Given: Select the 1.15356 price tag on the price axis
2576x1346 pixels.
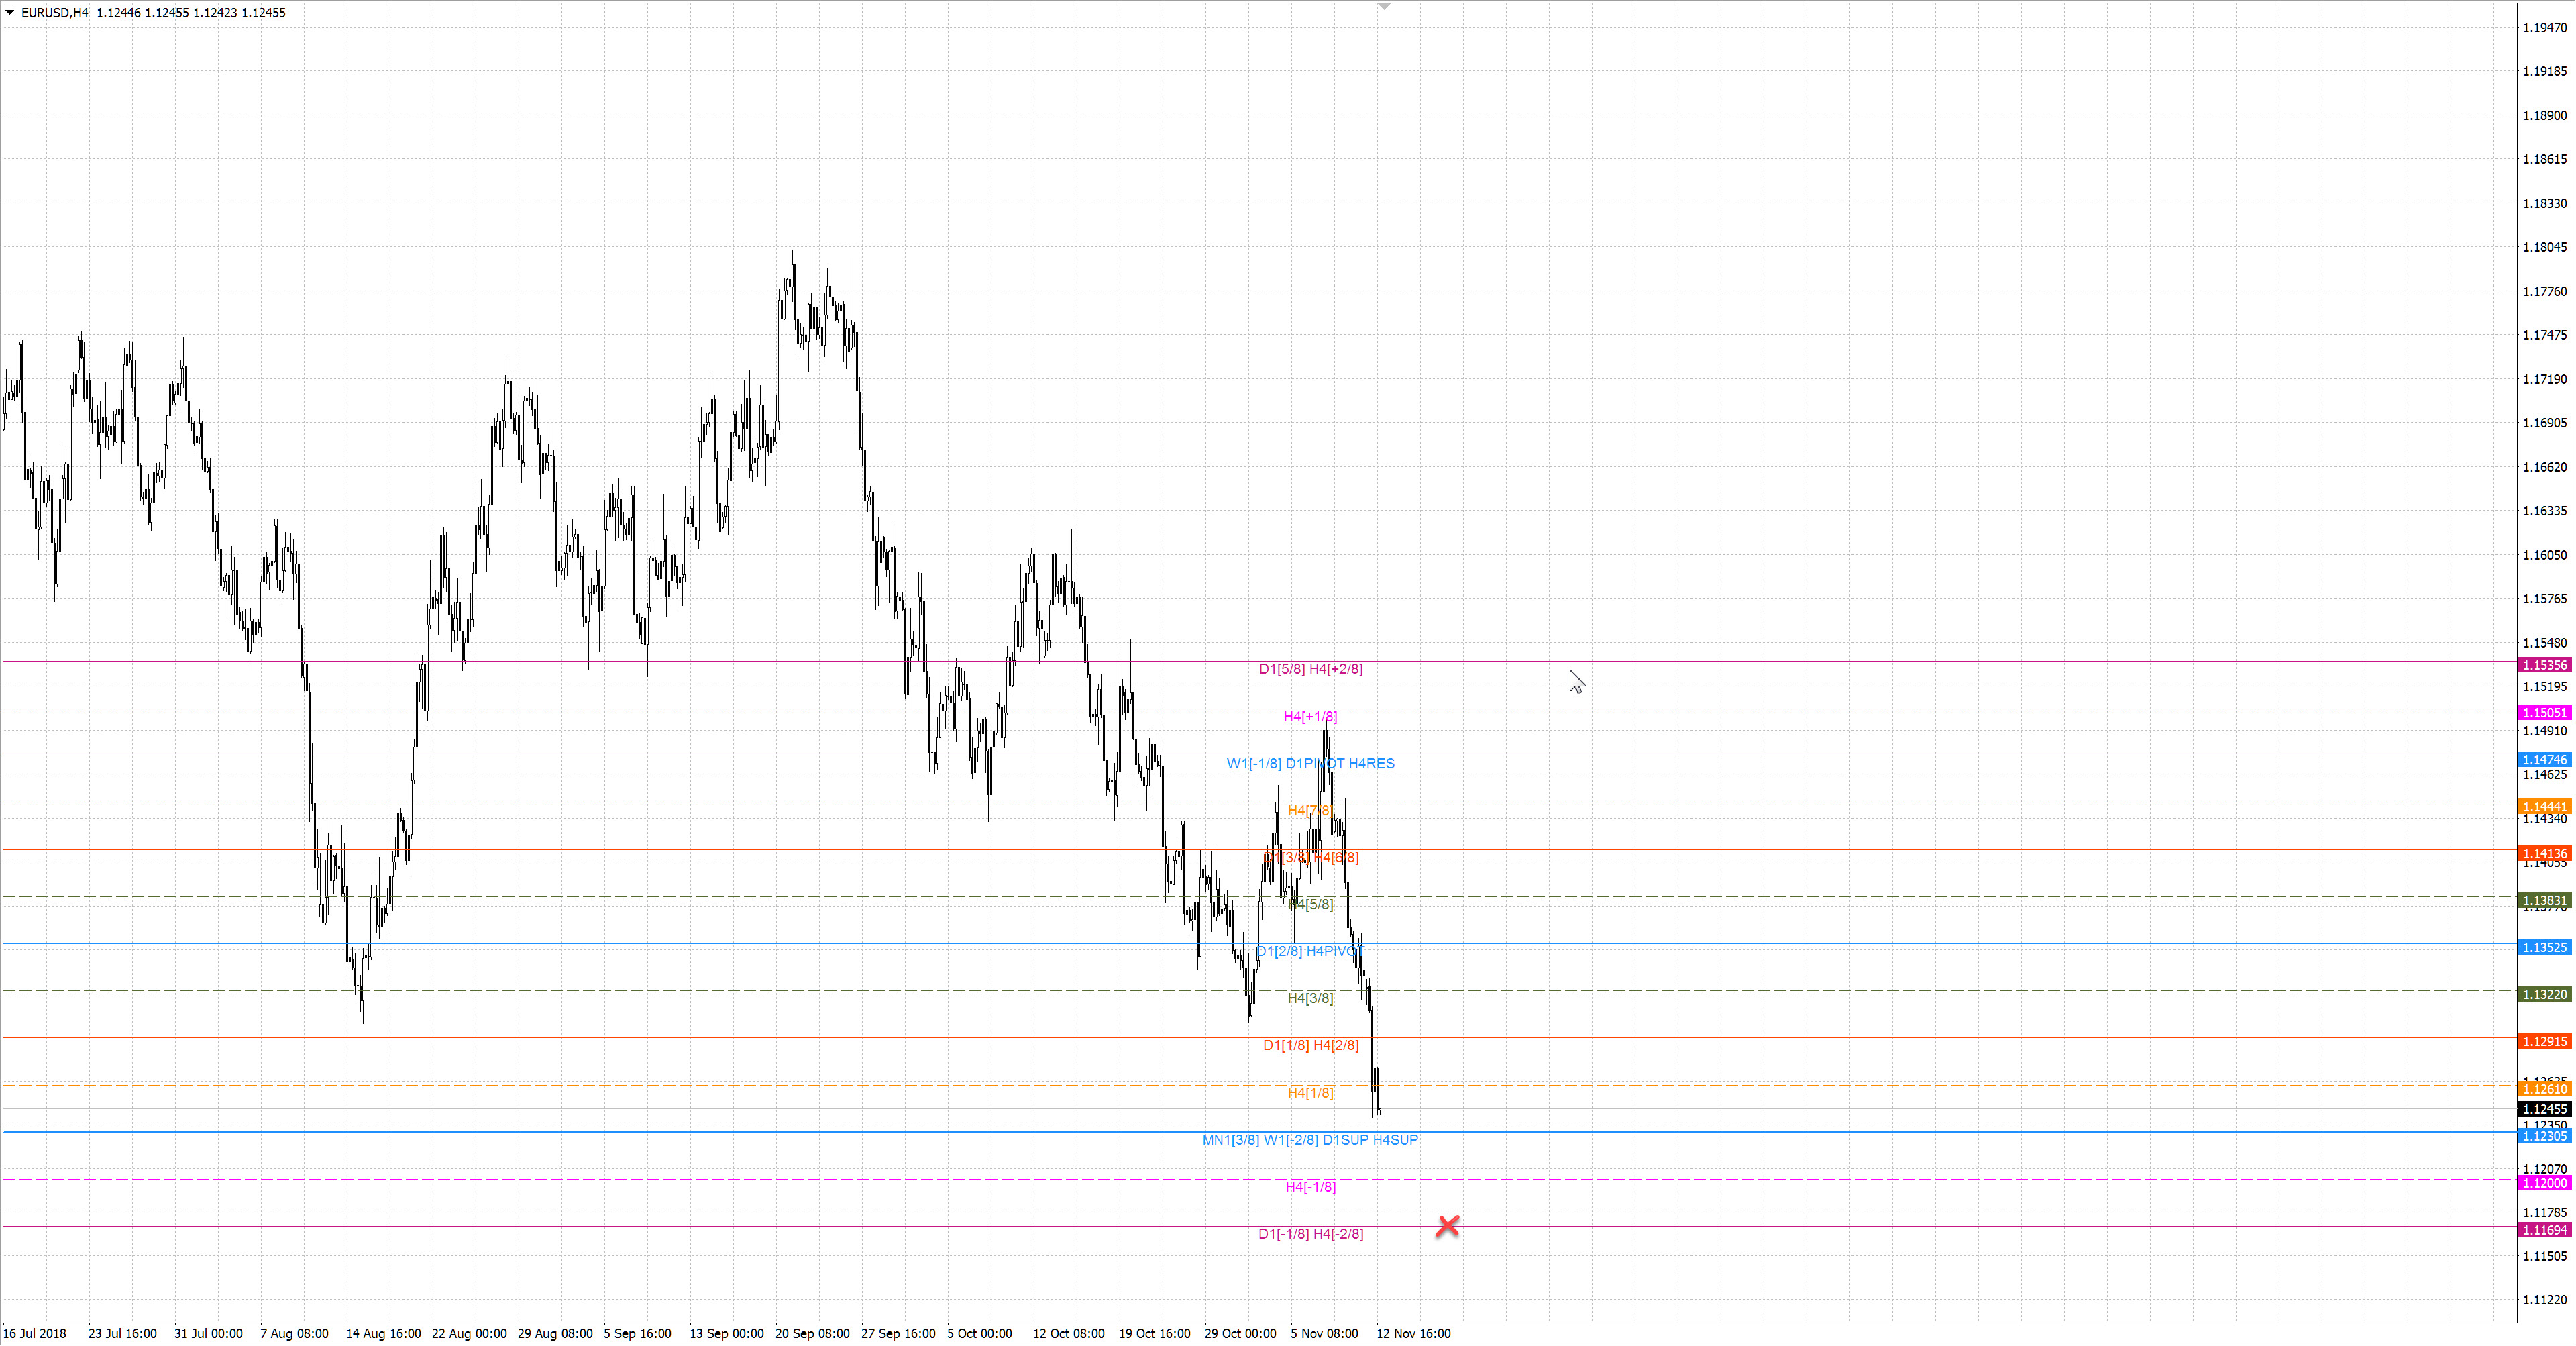Looking at the screenshot, I should point(2544,665).
